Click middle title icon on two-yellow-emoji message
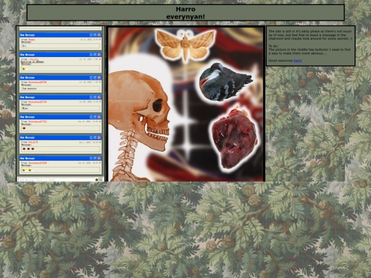 95,158
